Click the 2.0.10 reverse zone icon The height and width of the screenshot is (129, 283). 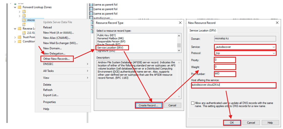point(24,33)
